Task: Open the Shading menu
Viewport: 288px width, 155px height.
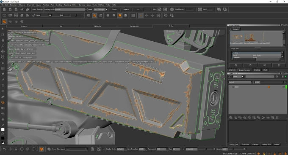Action: pos(59,5)
